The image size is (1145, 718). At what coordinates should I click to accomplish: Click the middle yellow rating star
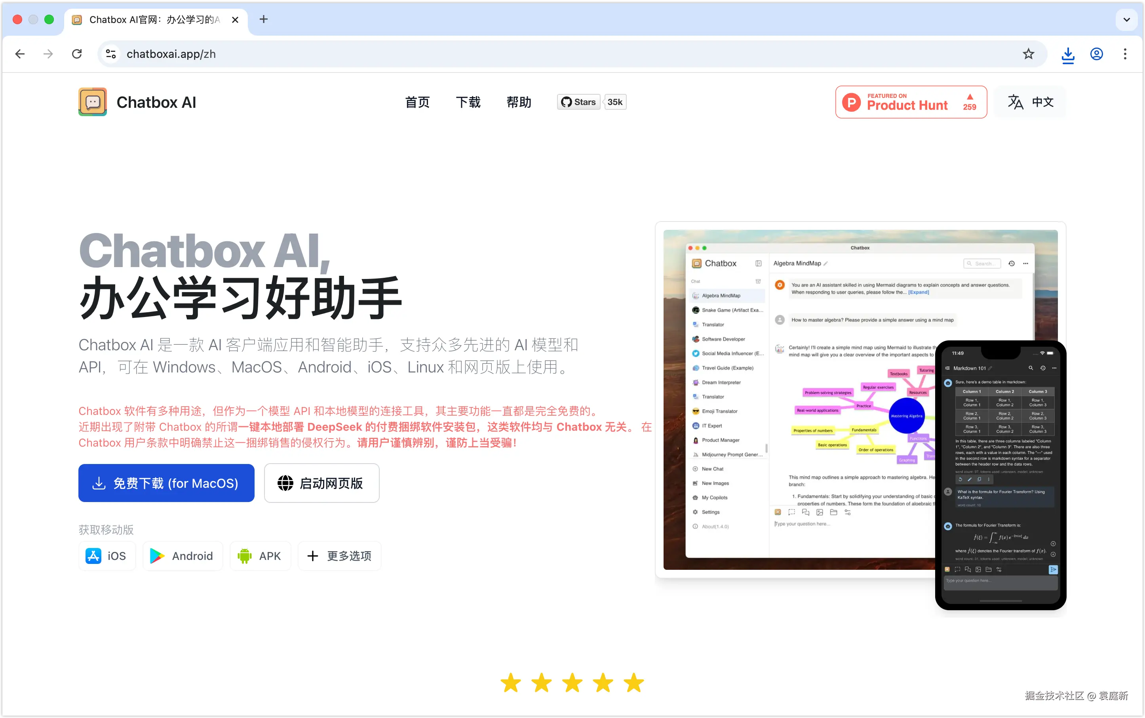tap(572, 683)
